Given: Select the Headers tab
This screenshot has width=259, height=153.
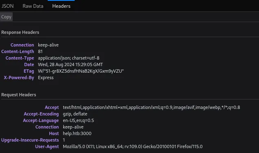Looking at the screenshot, I should (x=61, y=6).
